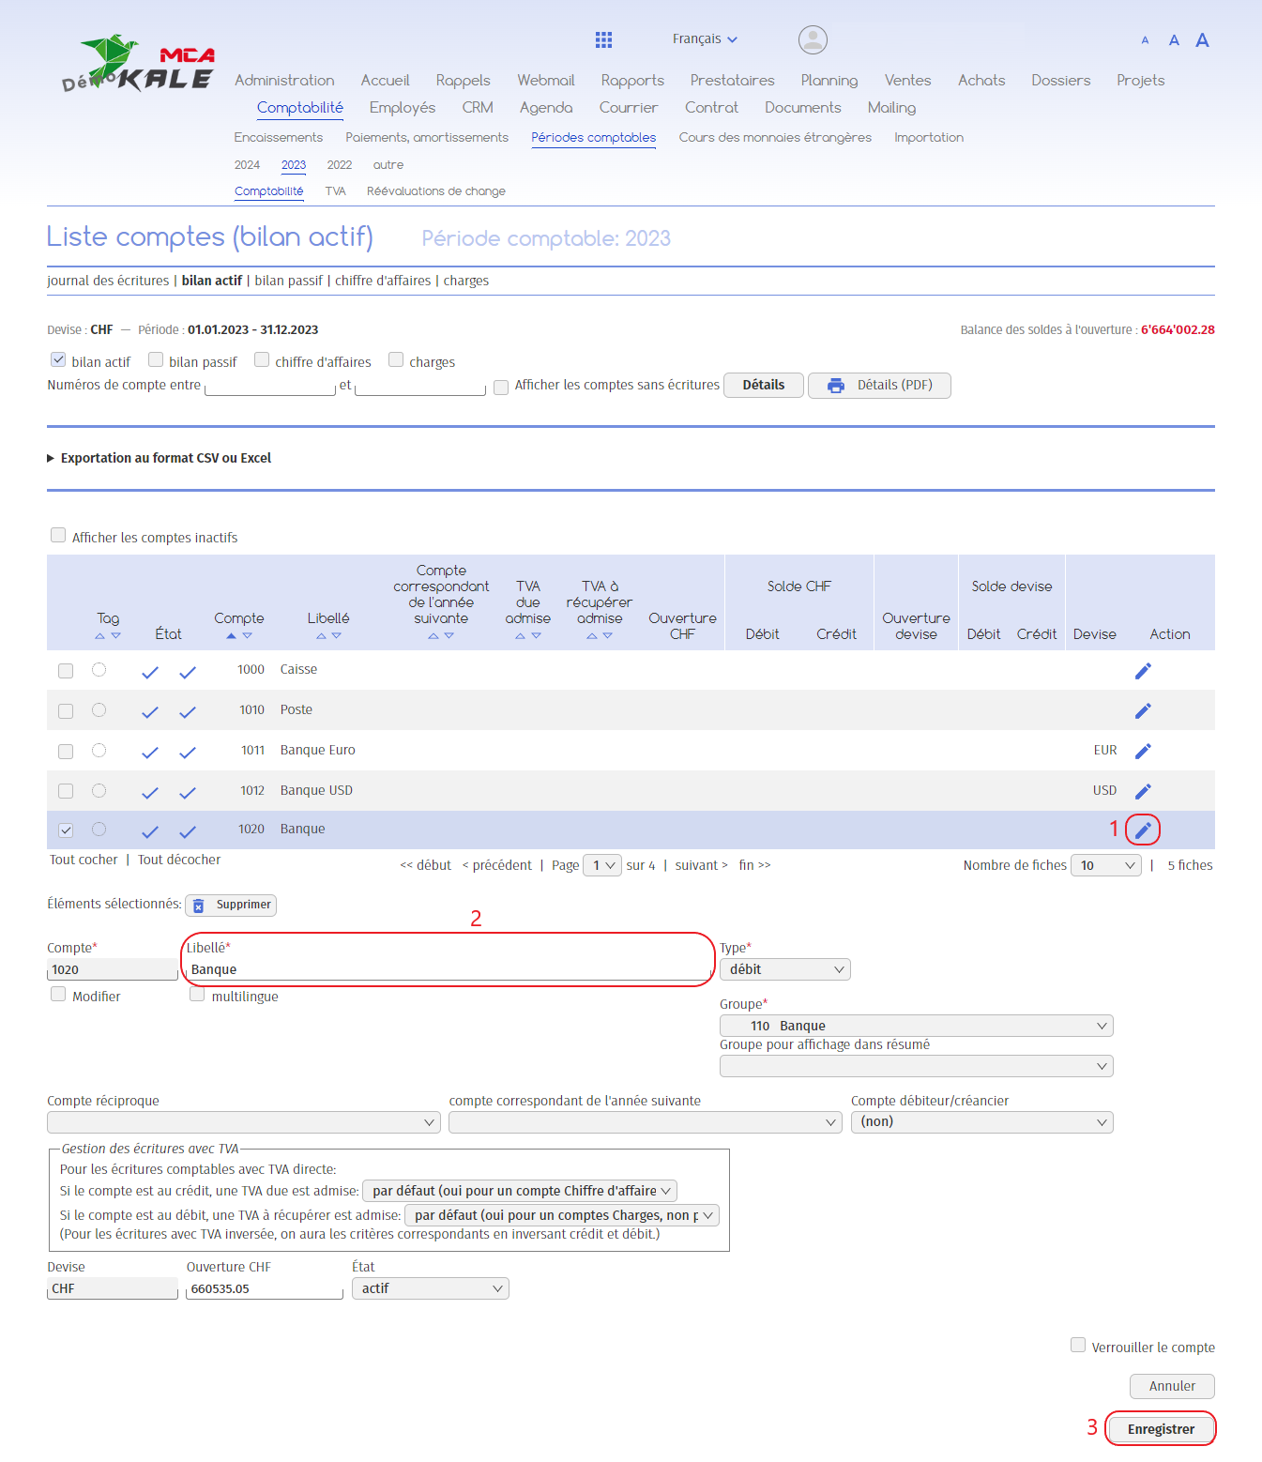This screenshot has width=1262, height=1462.
Task: Edit the Poste account with pencil icon
Action: click(x=1143, y=710)
